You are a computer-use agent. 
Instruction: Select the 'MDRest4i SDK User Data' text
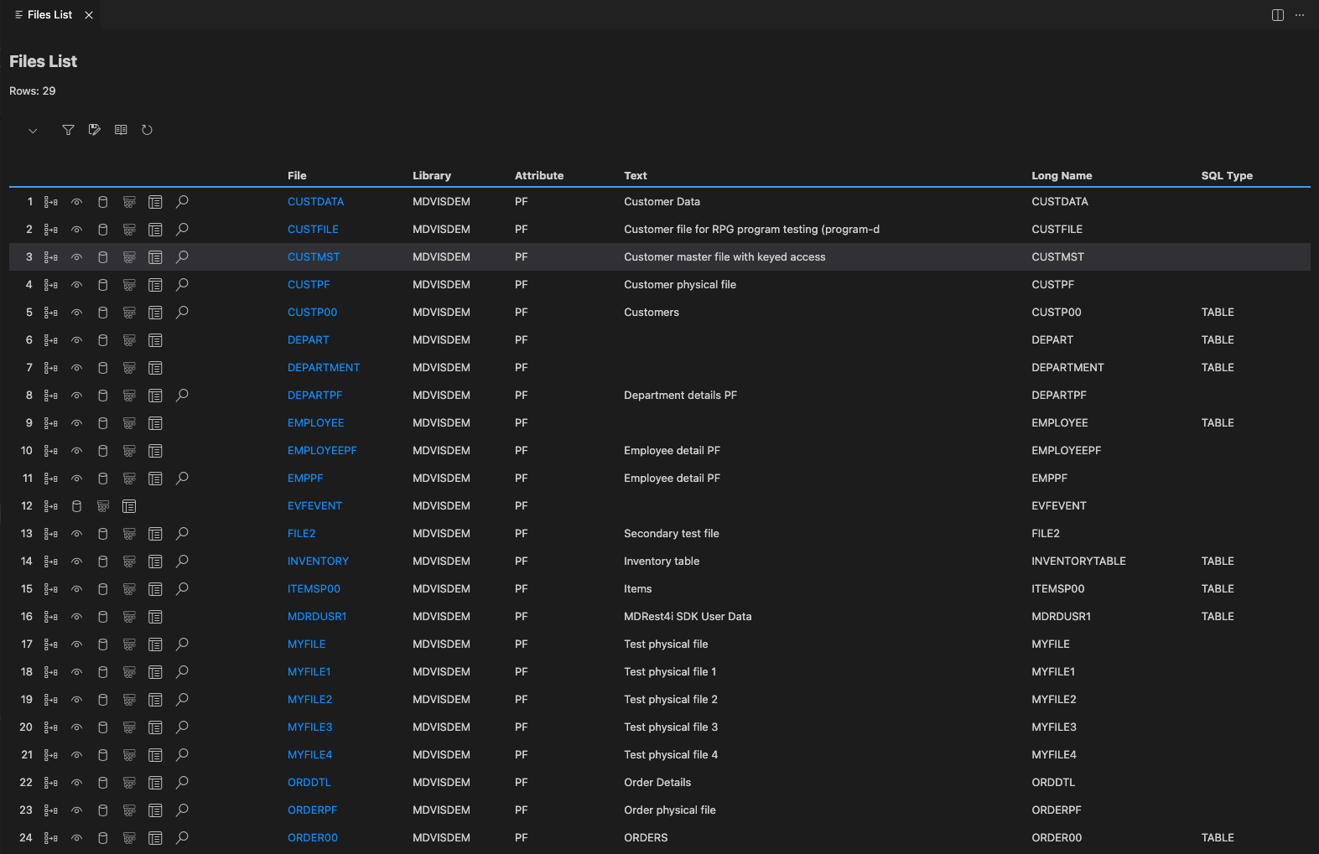pos(688,617)
